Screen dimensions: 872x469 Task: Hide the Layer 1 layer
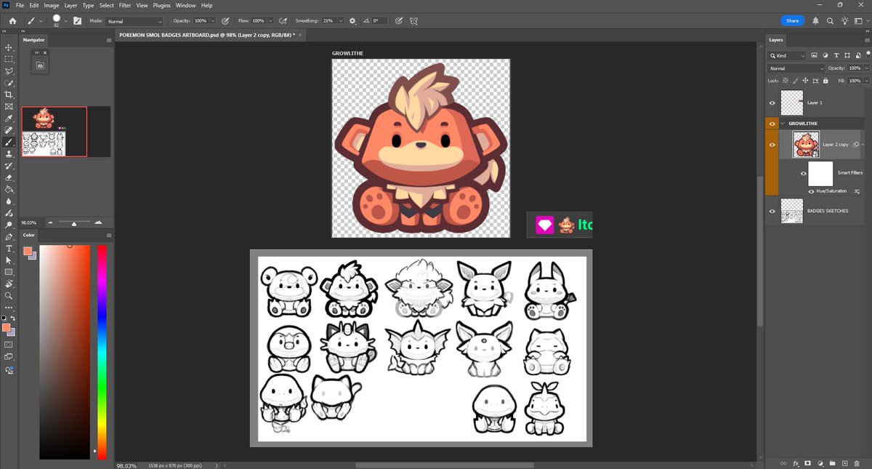(772, 102)
